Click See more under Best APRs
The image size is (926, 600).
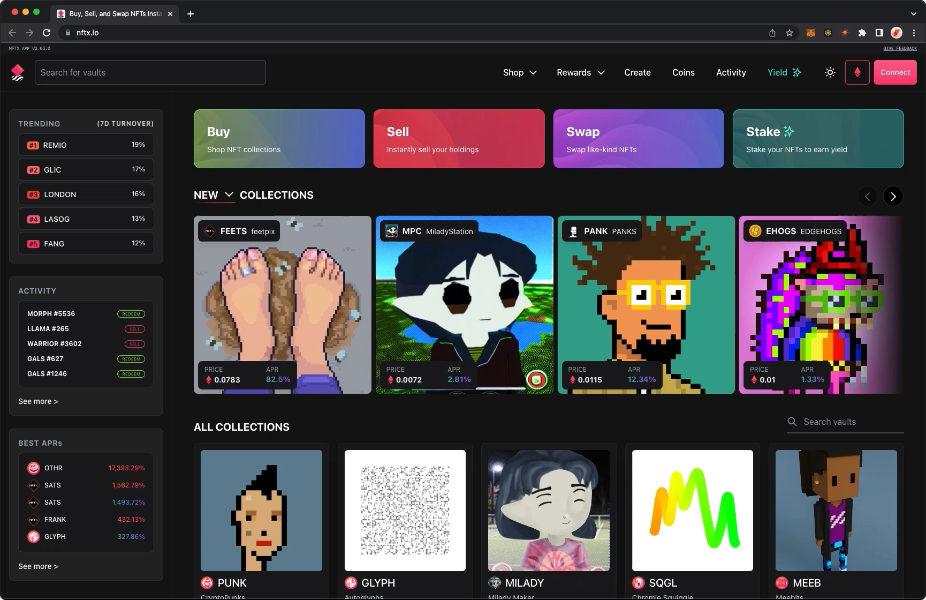[38, 566]
